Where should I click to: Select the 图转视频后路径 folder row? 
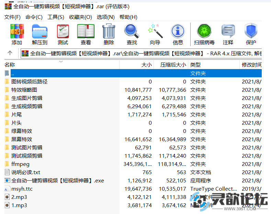pos(133,81)
